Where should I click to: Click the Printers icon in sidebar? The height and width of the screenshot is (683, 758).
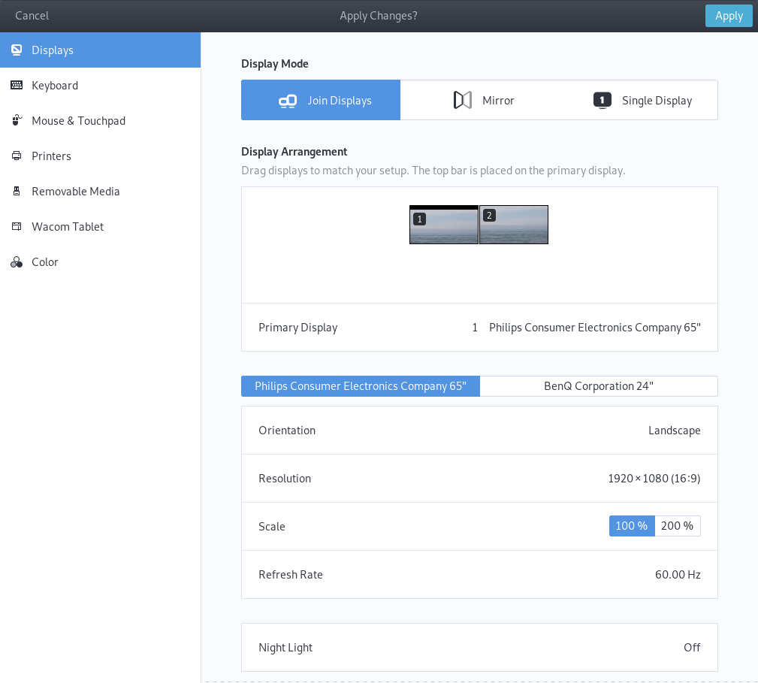tap(16, 156)
